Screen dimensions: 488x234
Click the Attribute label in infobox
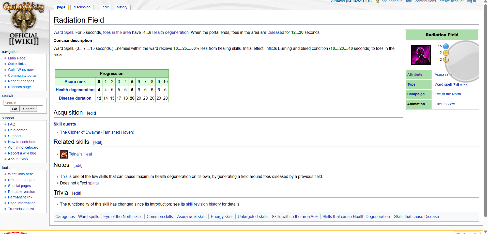[415, 74]
